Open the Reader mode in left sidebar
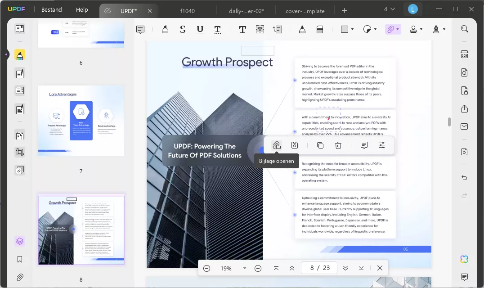The image size is (484, 288). 20,29
